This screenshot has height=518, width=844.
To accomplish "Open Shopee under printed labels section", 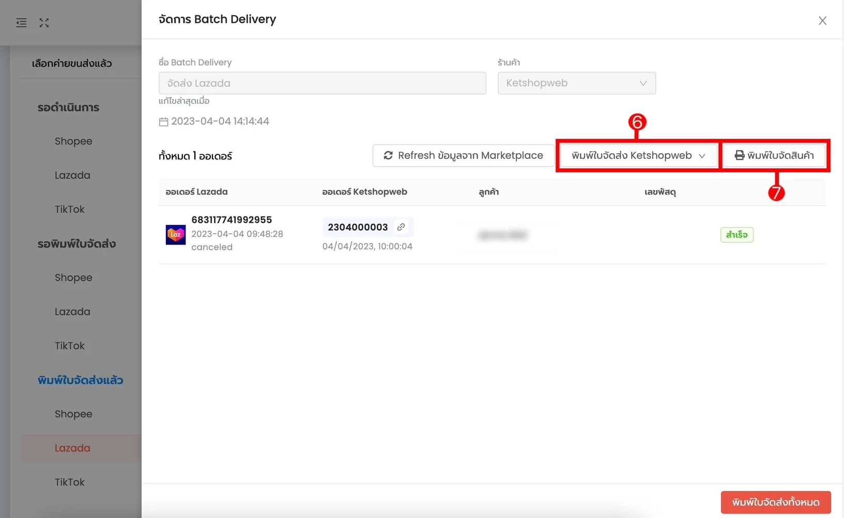I will point(73,414).
